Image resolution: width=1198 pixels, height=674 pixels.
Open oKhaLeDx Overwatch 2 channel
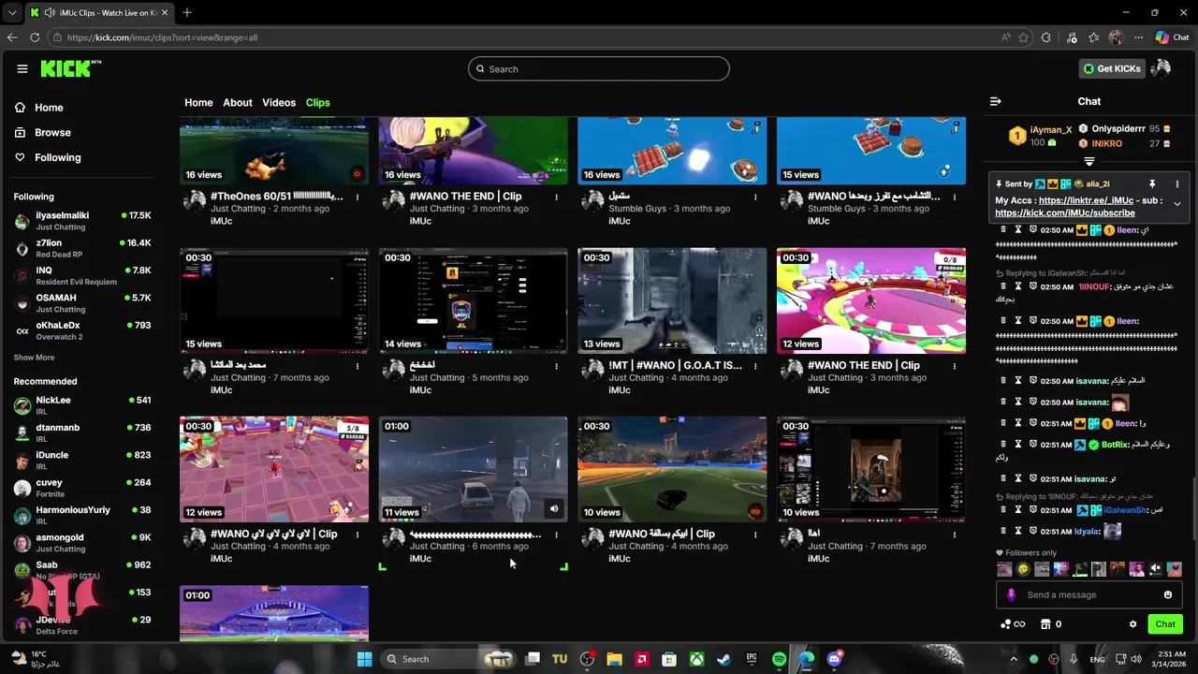(82, 330)
